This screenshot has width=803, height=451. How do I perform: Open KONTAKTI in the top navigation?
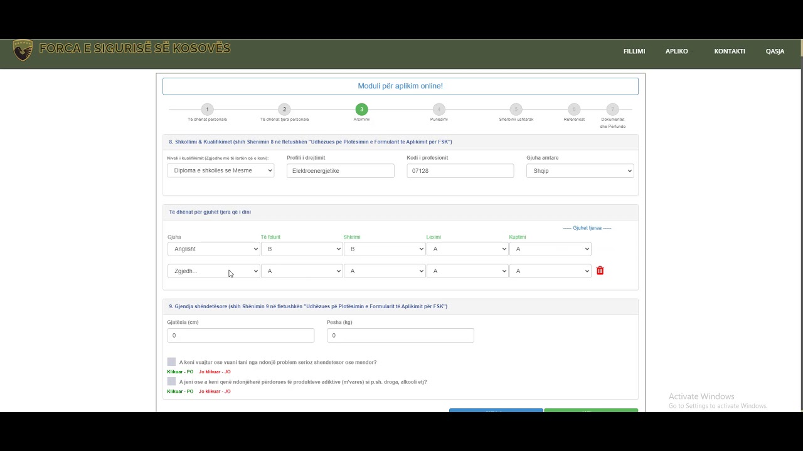(730, 51)
